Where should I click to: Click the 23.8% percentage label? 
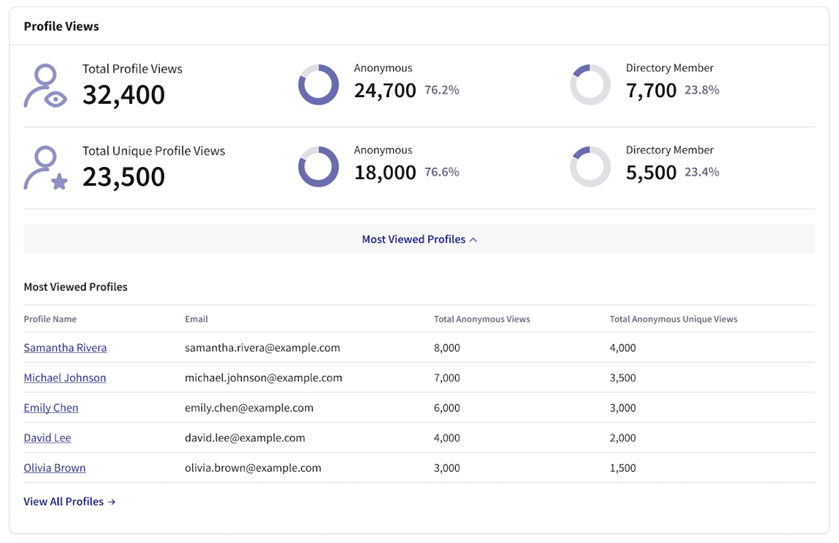[x=702, y=90]
